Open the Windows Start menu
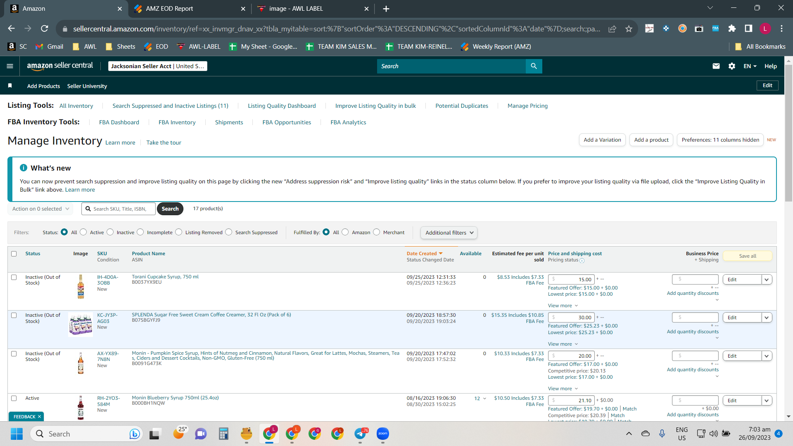The height and width of the screenshot is (446, 793). [17, 434]
